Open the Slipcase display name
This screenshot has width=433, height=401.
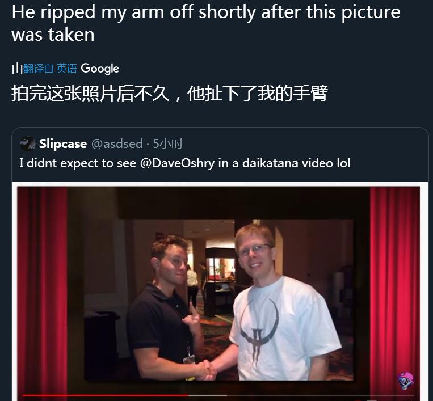point(63,144)
